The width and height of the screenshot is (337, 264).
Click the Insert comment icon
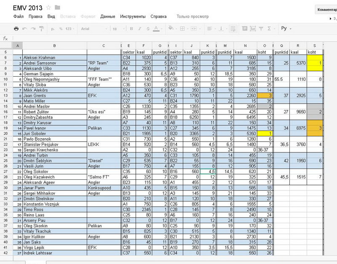[x=245, y=29]
